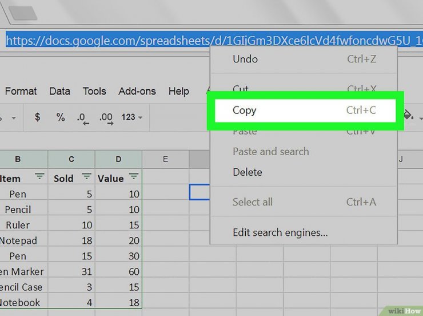Choose Select all in context menu

coord(304,202)
